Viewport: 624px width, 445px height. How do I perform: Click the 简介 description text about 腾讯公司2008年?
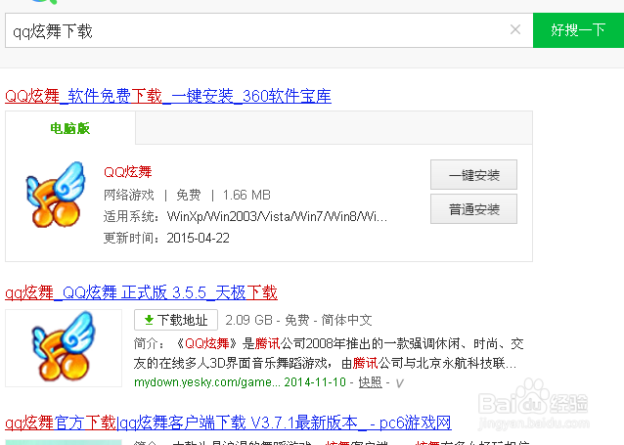(x=329, y=353)
